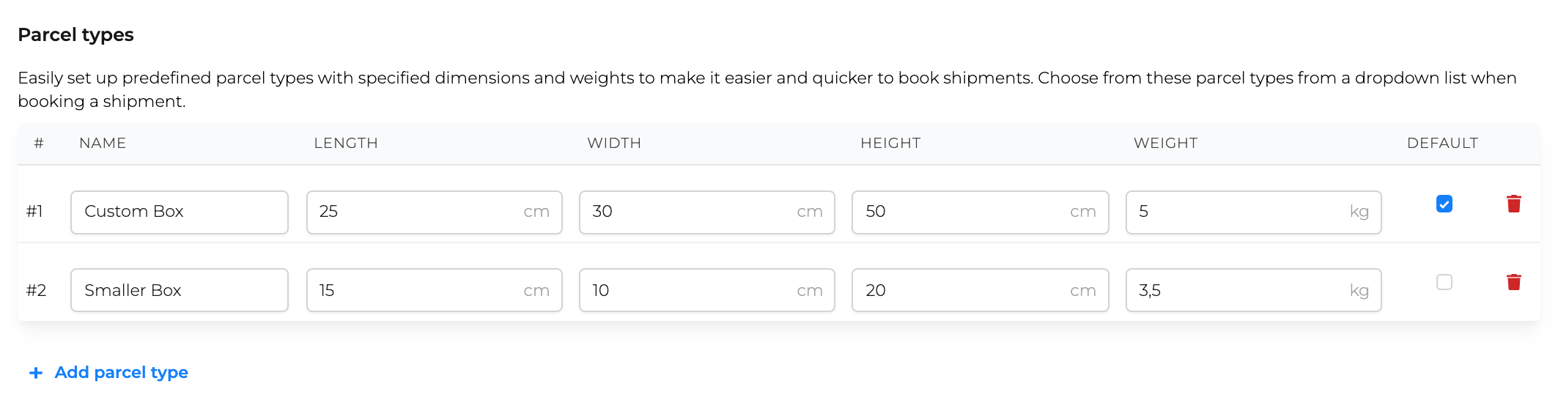Select Smaller Box length field showing 15
This screenshot has height=400, width=1558.
coord(435,290)
